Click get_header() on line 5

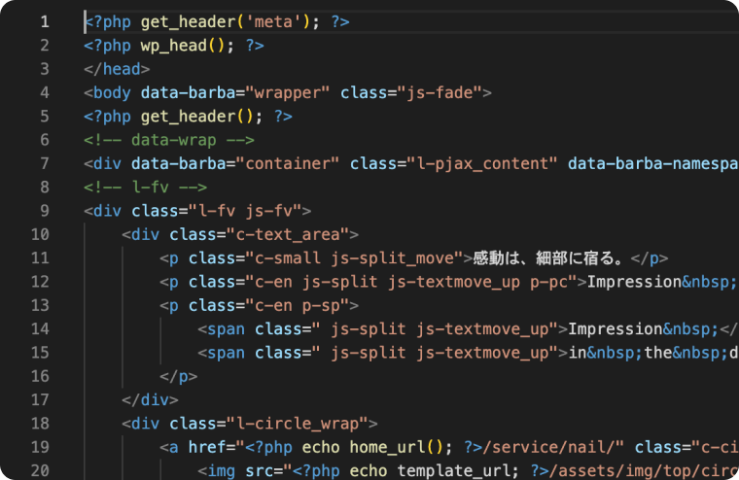click(197, 116)
